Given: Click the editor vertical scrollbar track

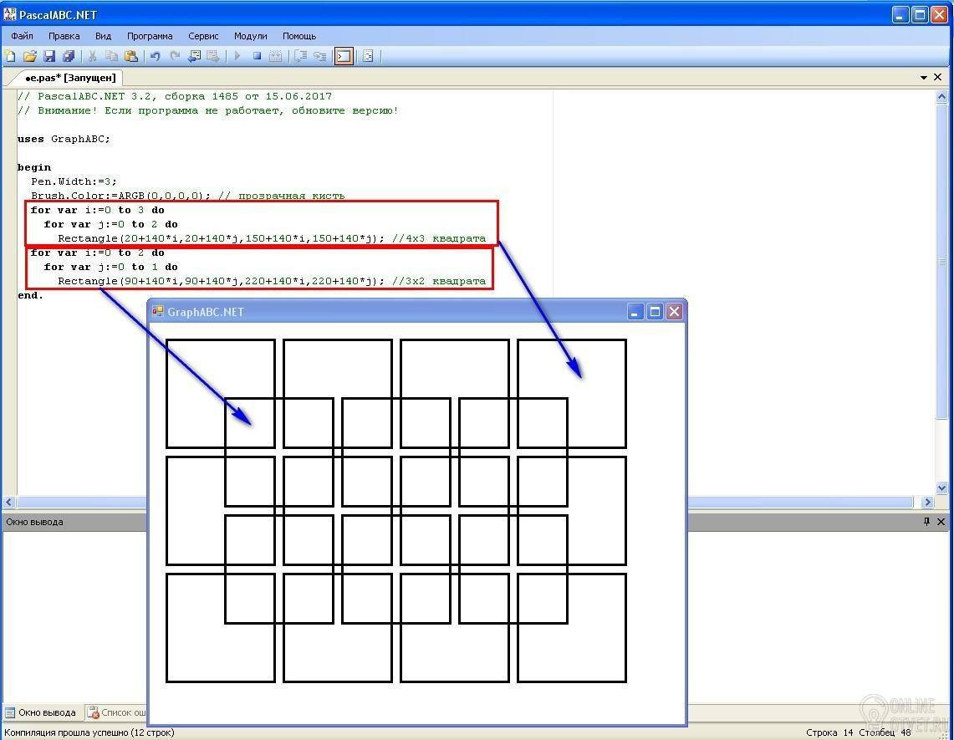Looking at the screenshot, I should point(941,292).
